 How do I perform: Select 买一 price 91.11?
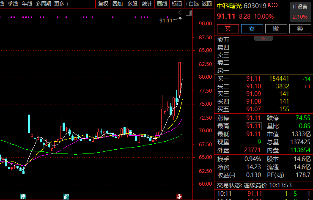pos(253,79)
